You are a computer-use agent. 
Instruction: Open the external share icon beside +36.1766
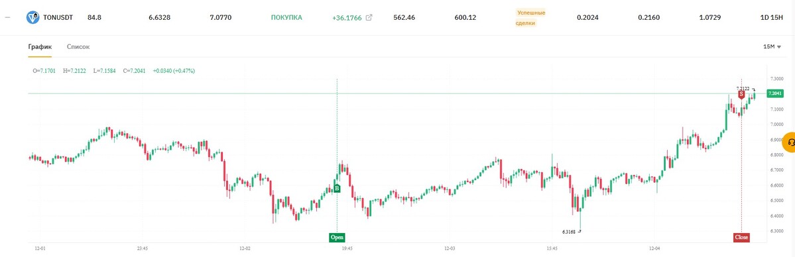click(369, 18)
